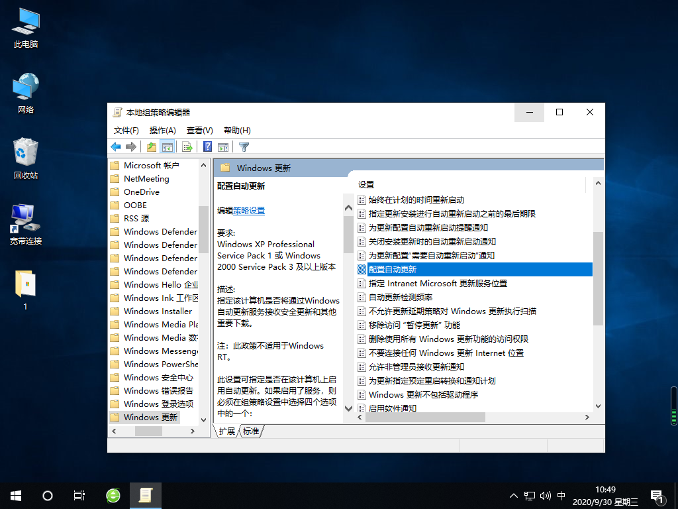Viewport: 678px width, 509px height.
Task: Open the 查看 menu
Action: point(199,130)
